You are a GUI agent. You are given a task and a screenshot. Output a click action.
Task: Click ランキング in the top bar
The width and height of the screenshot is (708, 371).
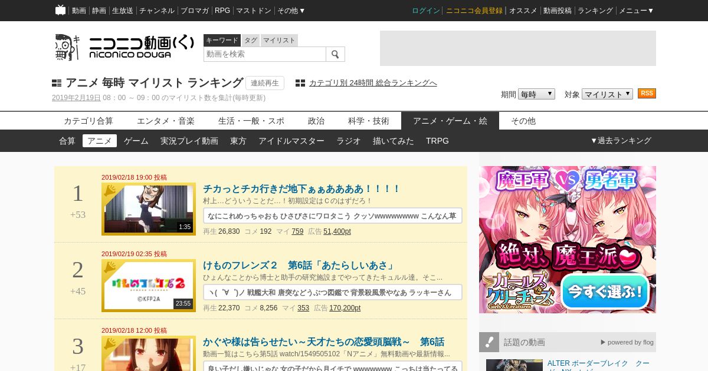[x=595, y=11]
